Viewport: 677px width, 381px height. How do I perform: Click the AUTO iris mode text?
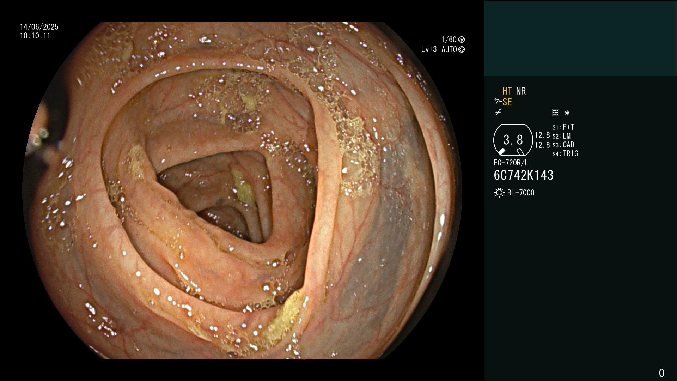[x=449, y=49]
